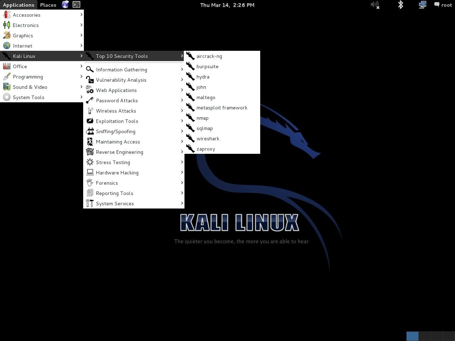Expand the Wireless Attacks submenu arrow
Image resolution: width=455 pixels, height=341 pixels.
(x=182, y=110)
